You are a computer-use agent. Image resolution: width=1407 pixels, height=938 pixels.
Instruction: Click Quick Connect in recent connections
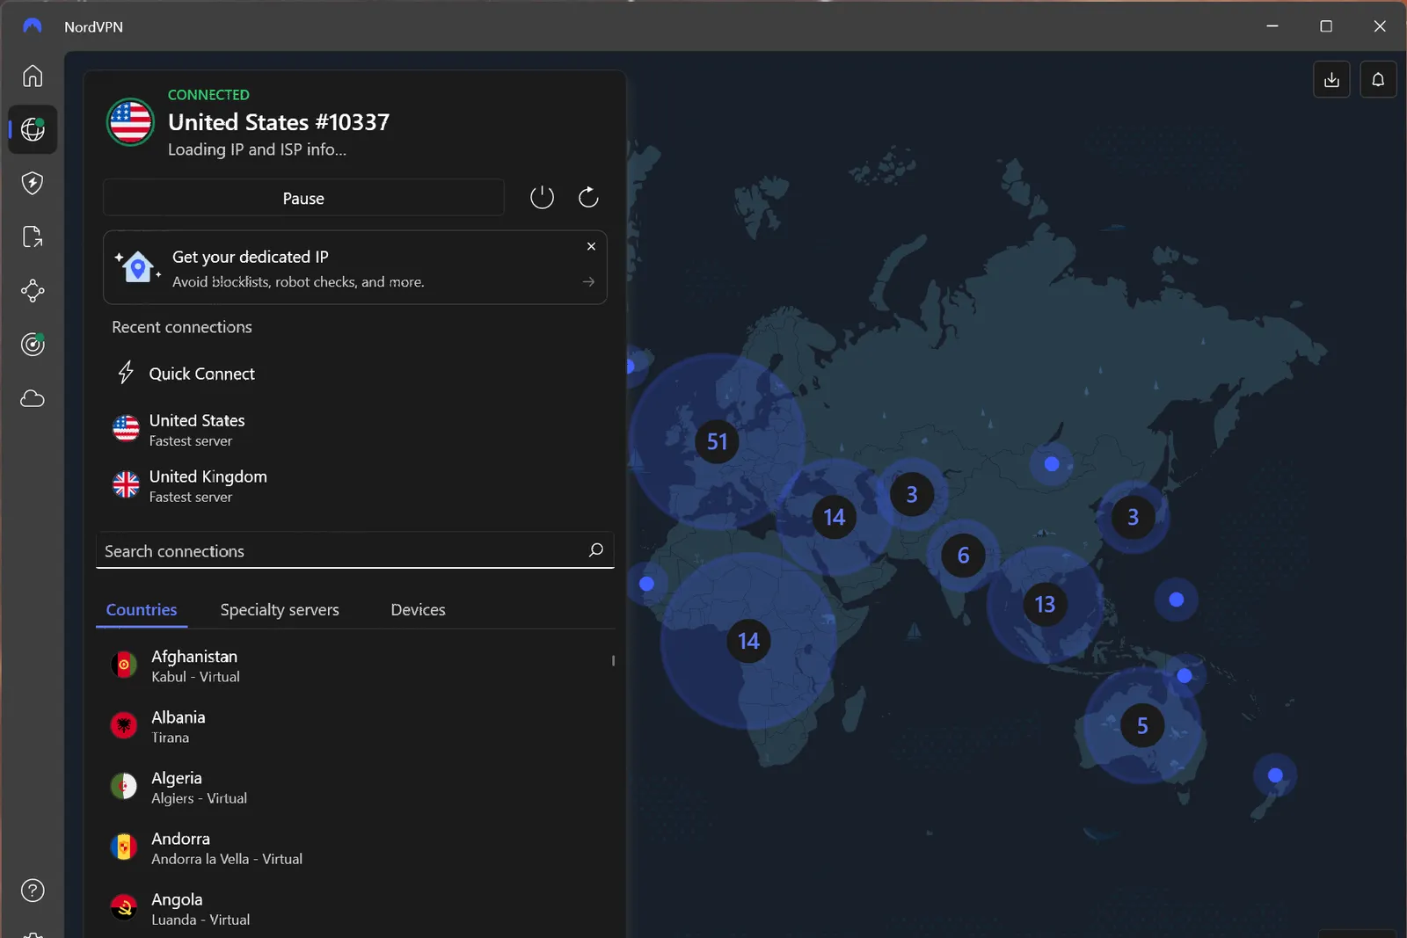201,374
